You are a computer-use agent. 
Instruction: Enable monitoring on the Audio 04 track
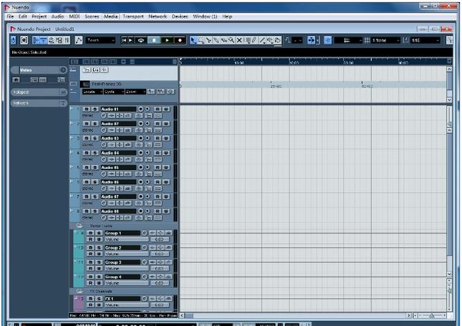(x=148, y=153)
